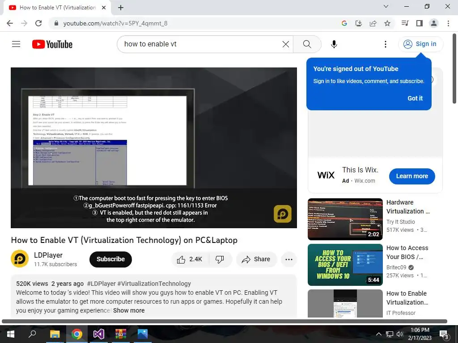The image size is (458, 343).
Task: Like the video with thumbs up
Action: 189,259
